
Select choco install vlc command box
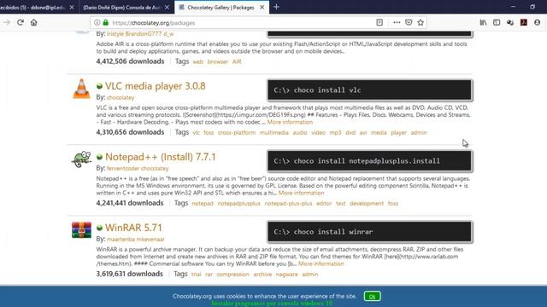(370, 90)
